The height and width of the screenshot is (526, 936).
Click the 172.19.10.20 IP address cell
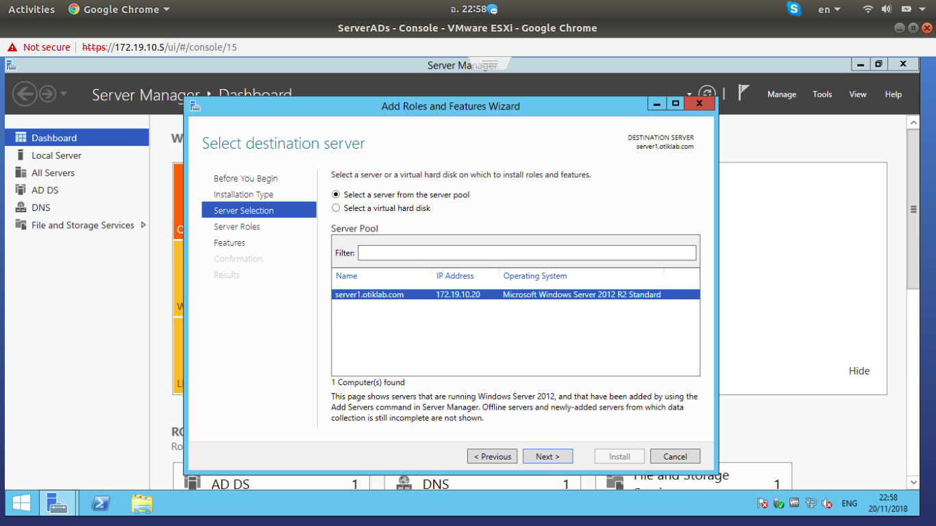458,295
